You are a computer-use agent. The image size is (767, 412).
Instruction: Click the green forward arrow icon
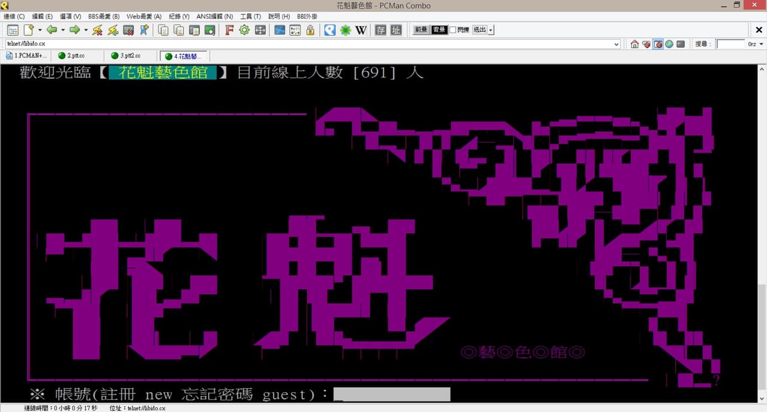pyautogui.click(x=74, y=30)
